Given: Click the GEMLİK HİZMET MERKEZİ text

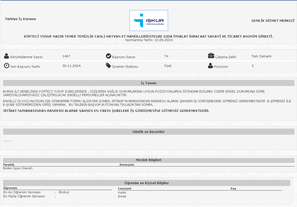Looking at the screenshot, I should click(x=272, y=21).
